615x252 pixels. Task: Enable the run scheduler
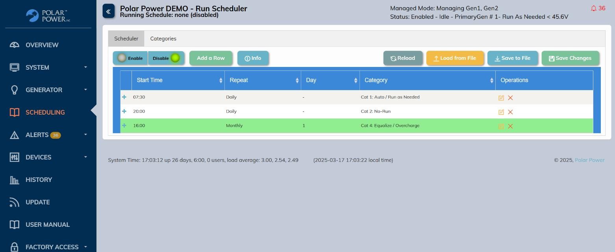(130, 58)
